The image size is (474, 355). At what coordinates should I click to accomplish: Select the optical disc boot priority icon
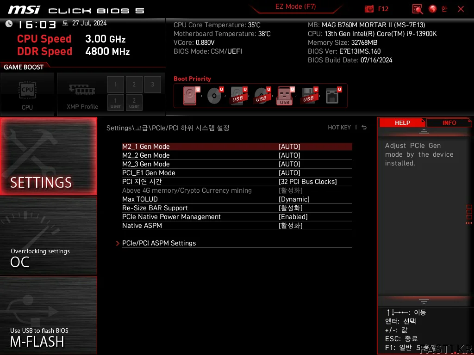(215, 96)
